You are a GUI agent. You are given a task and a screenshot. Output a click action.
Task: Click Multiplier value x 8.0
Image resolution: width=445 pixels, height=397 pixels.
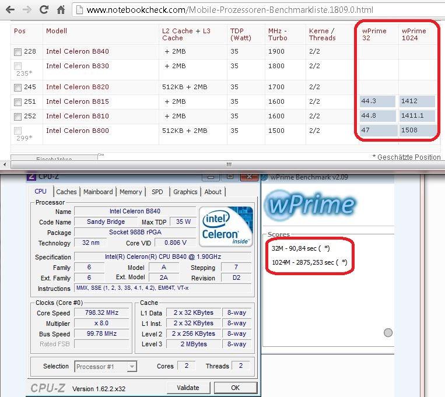101,323
